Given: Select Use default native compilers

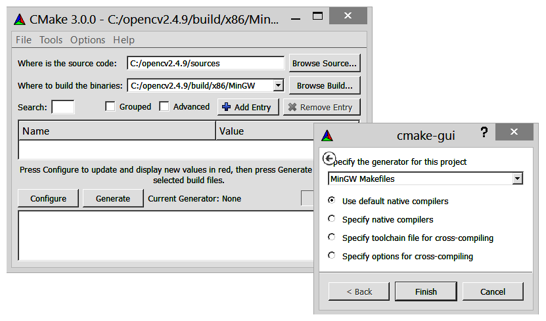Looking at the screenshot, I should [332, 200].
